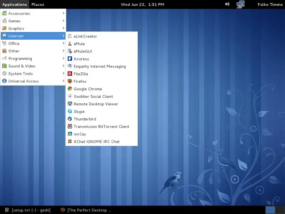Click the Internet globe icon
Image resolution: width=285 pixels, height=214 pixels.
tap(5, 36)
